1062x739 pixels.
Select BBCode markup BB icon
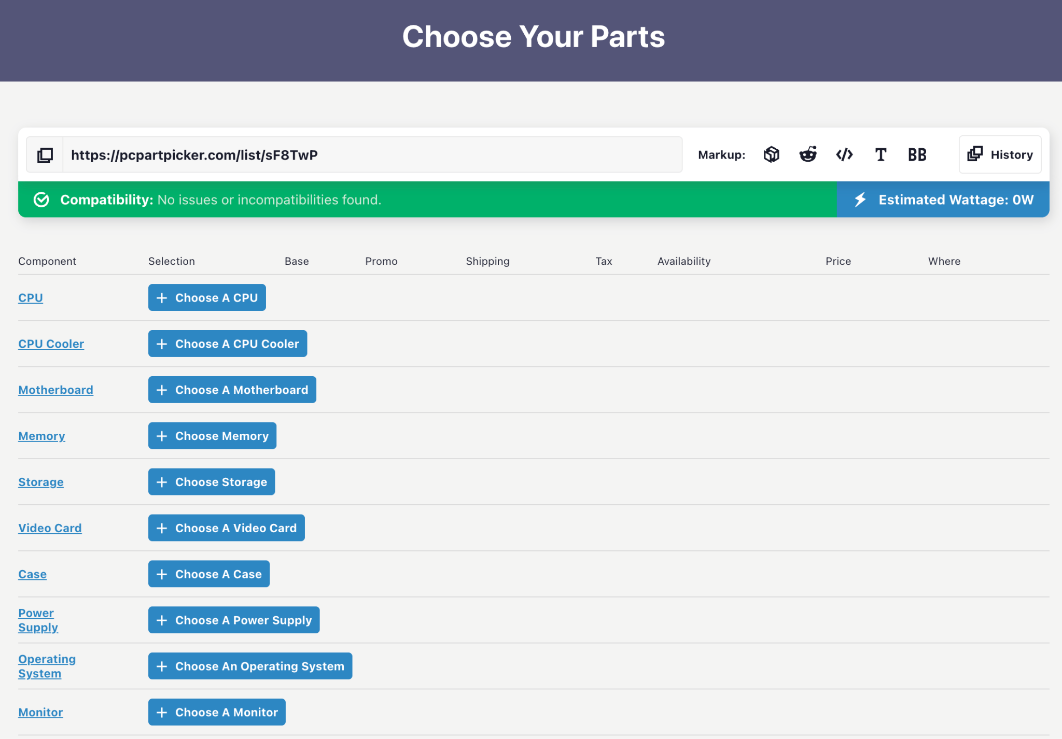point(917,154)
